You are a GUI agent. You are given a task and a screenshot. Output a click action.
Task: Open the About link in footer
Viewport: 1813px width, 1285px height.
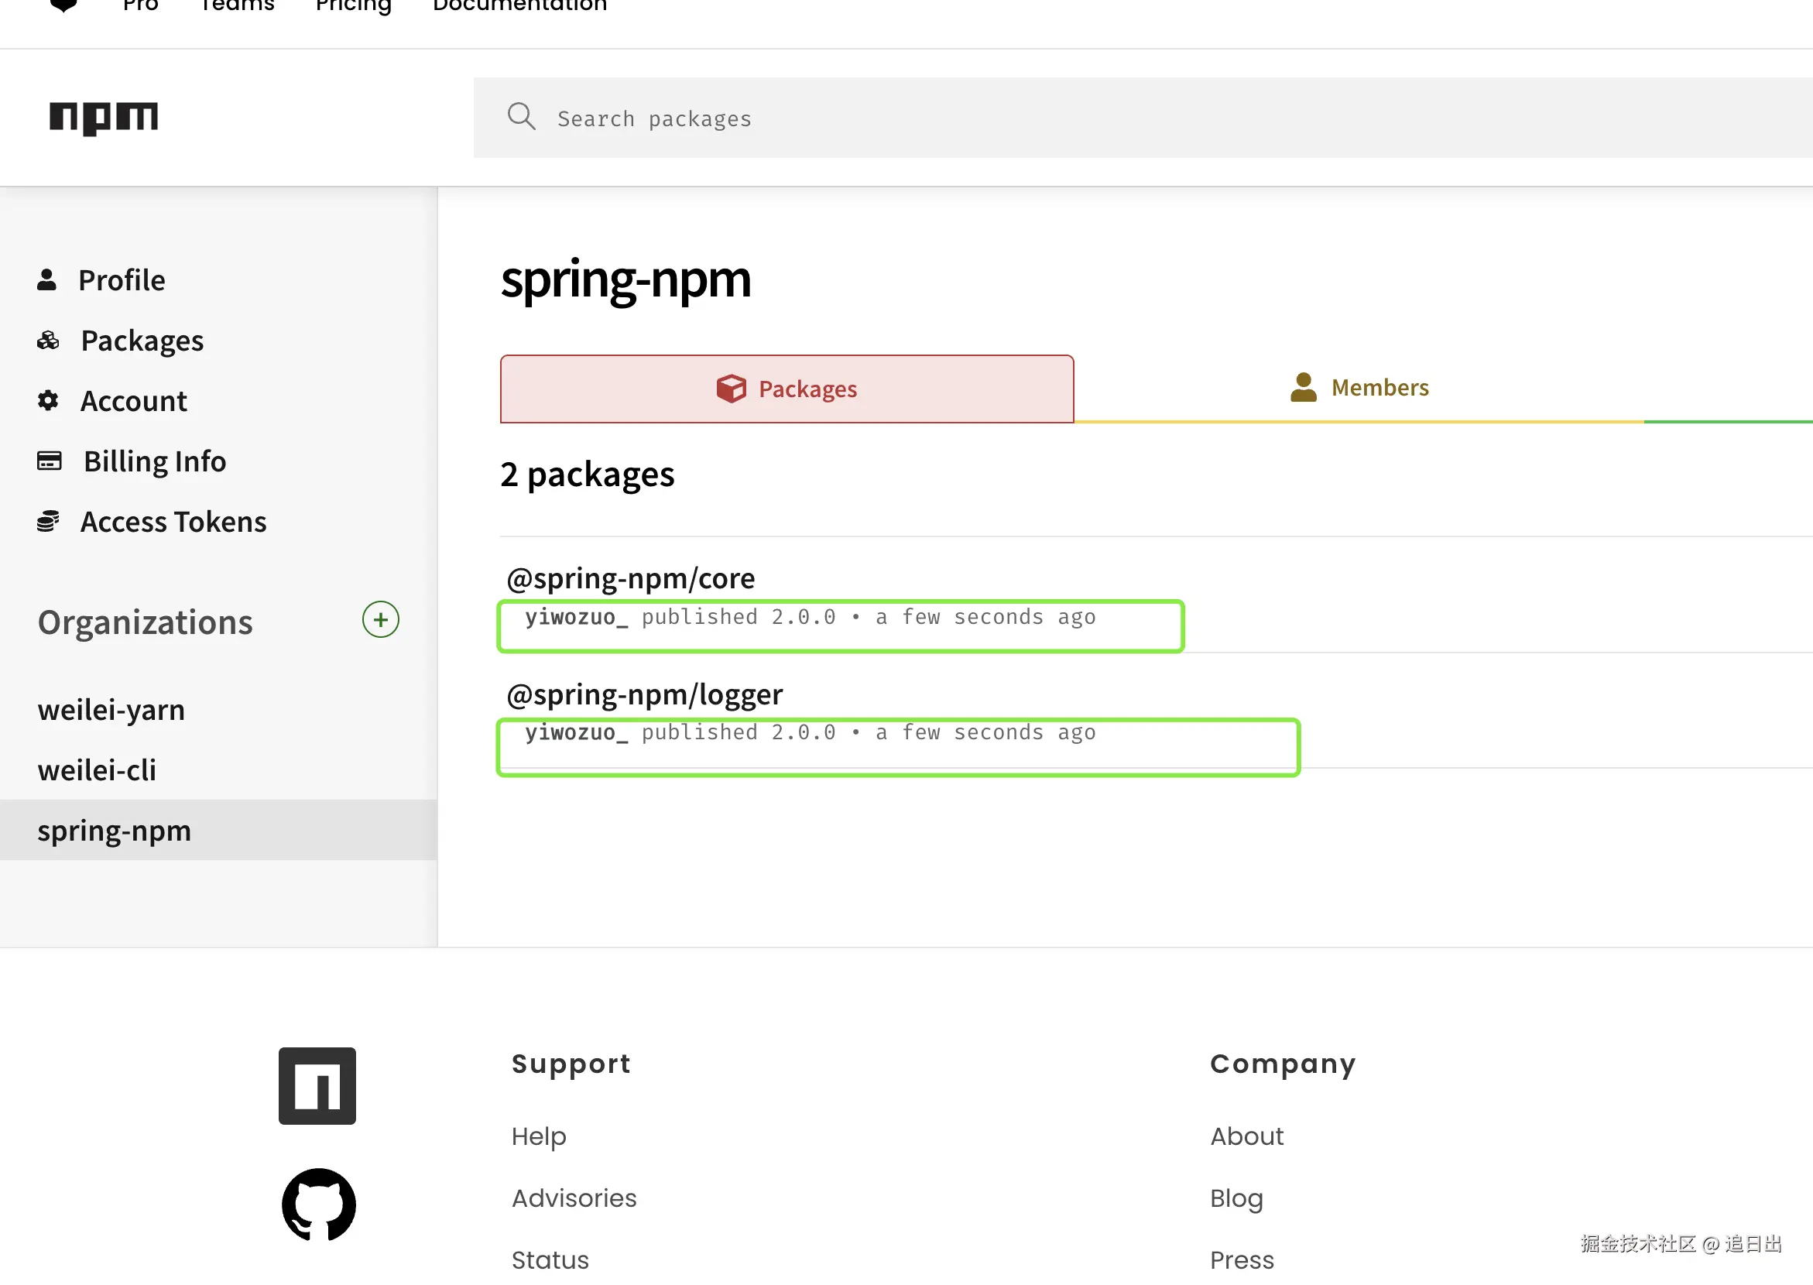1247,1136
